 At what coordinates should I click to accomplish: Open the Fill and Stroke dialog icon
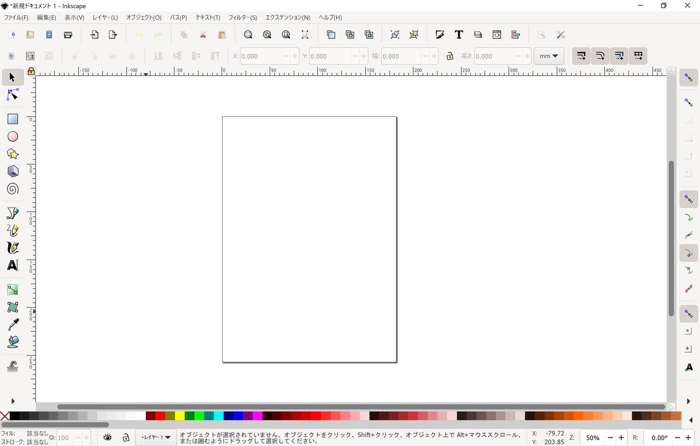[x=440, y=34]
